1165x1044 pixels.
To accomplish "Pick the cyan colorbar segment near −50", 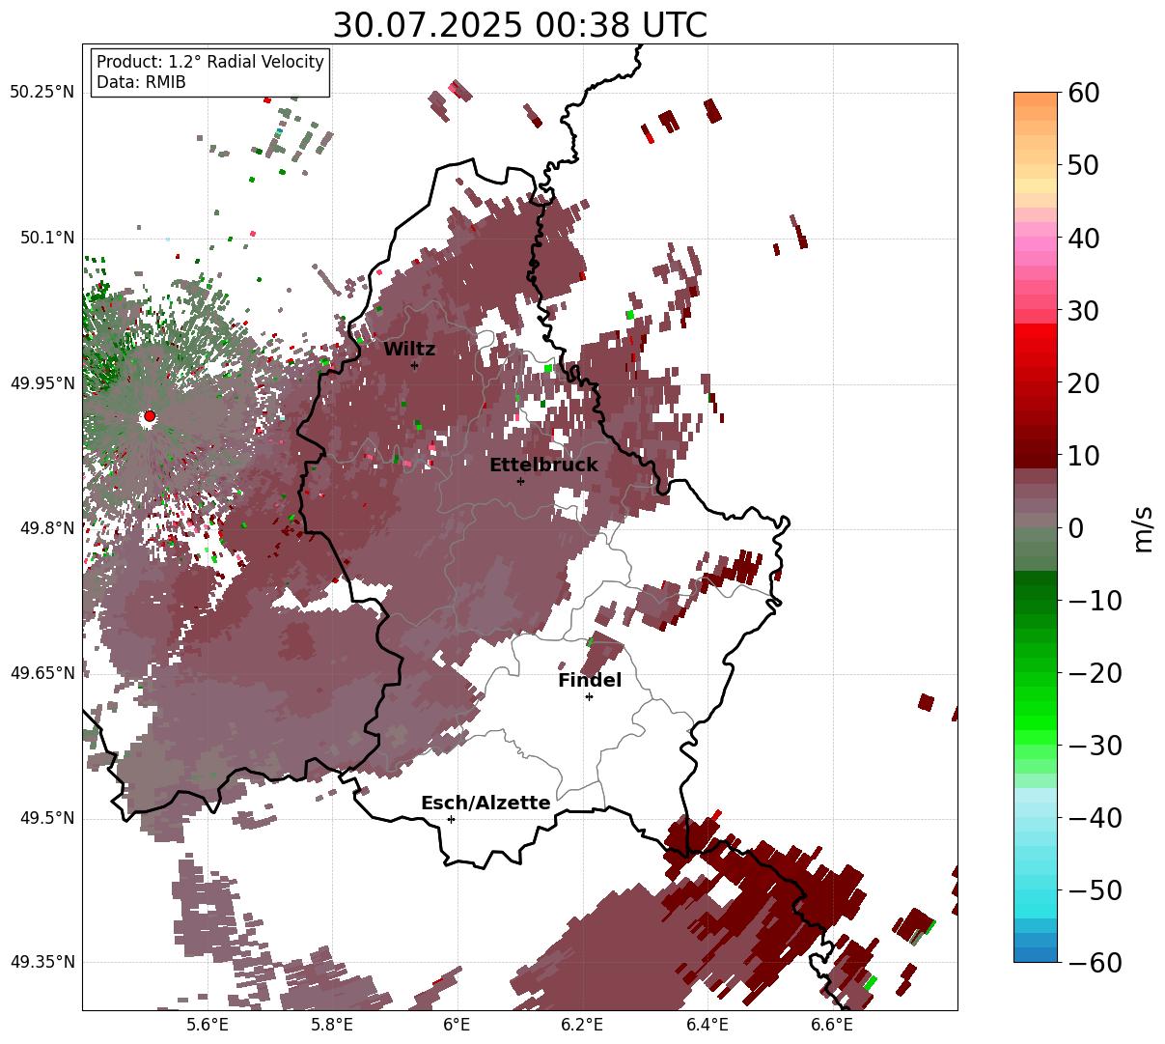I will tap(1036, 898).
